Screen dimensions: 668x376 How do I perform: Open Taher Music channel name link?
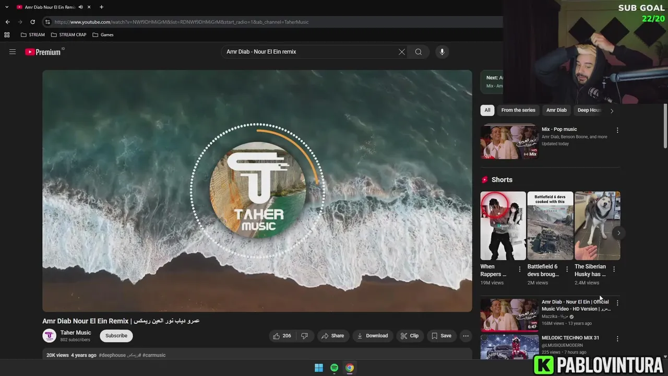click(76, 333)
